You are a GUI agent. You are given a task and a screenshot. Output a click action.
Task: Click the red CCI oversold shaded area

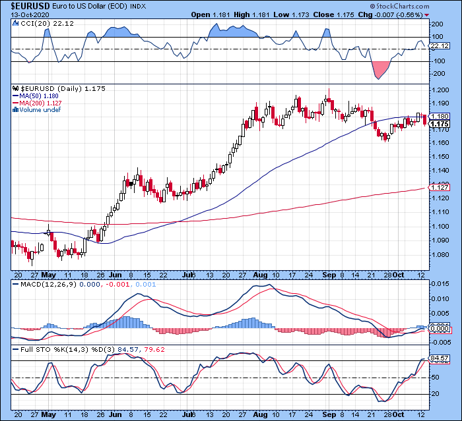[x=380, y=69]
